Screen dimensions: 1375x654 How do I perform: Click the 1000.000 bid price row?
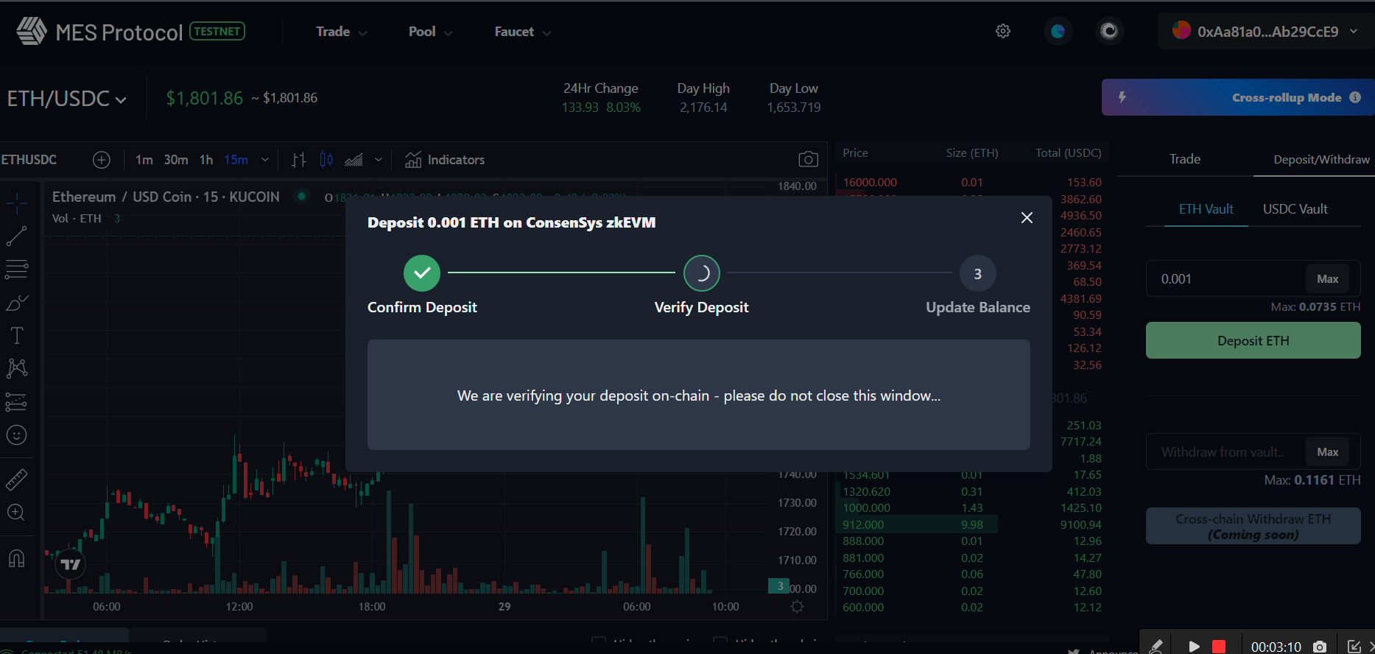[972, 508]
